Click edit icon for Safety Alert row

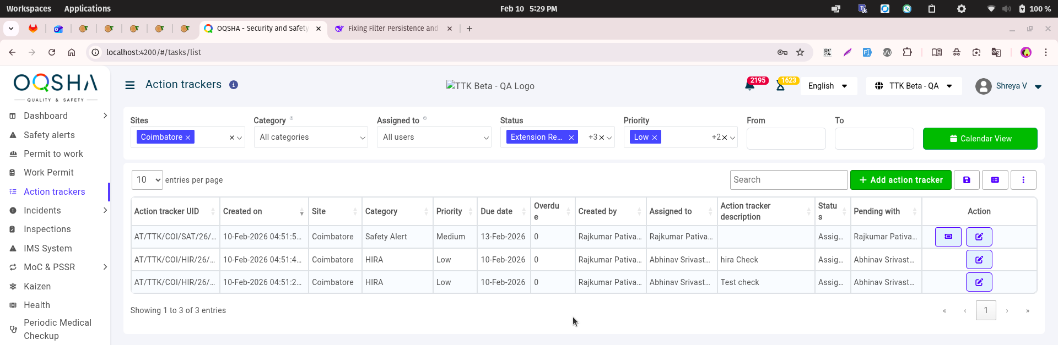coord(979,237)
